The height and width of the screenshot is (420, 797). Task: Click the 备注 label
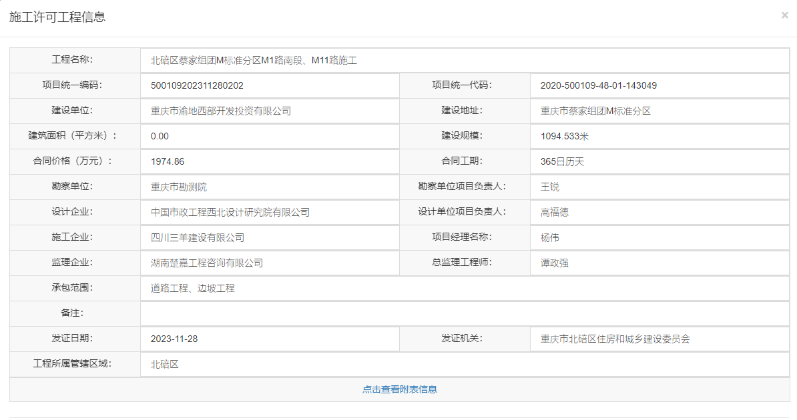tap(71, 313)
